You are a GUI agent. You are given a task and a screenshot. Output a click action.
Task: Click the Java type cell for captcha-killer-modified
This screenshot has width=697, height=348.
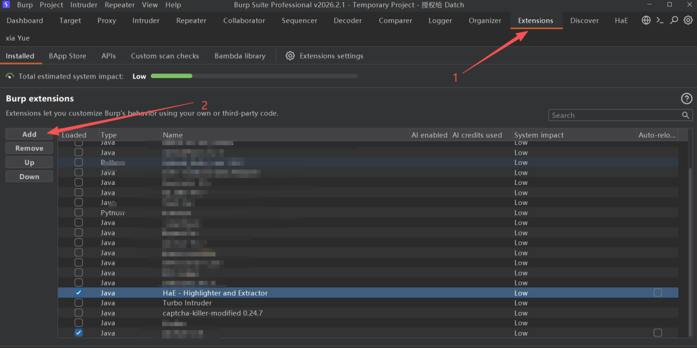coord(108,313)
